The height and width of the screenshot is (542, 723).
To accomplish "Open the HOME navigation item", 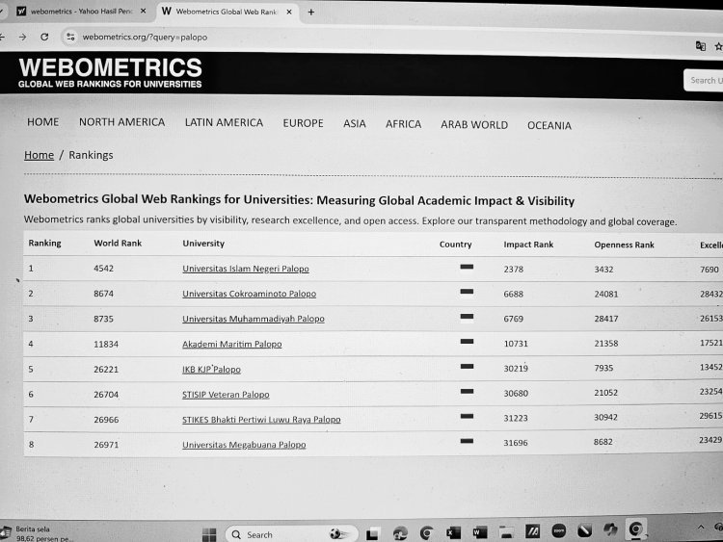I will click(x=42, y=122).
